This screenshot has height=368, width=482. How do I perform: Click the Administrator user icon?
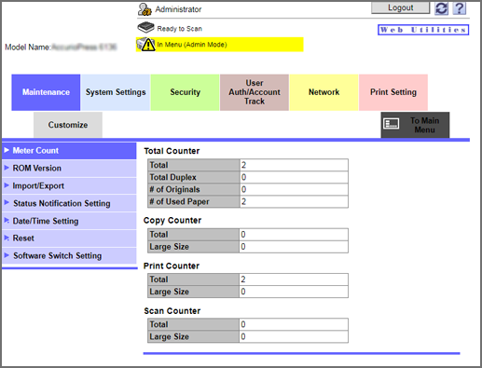tap(145, 9)
